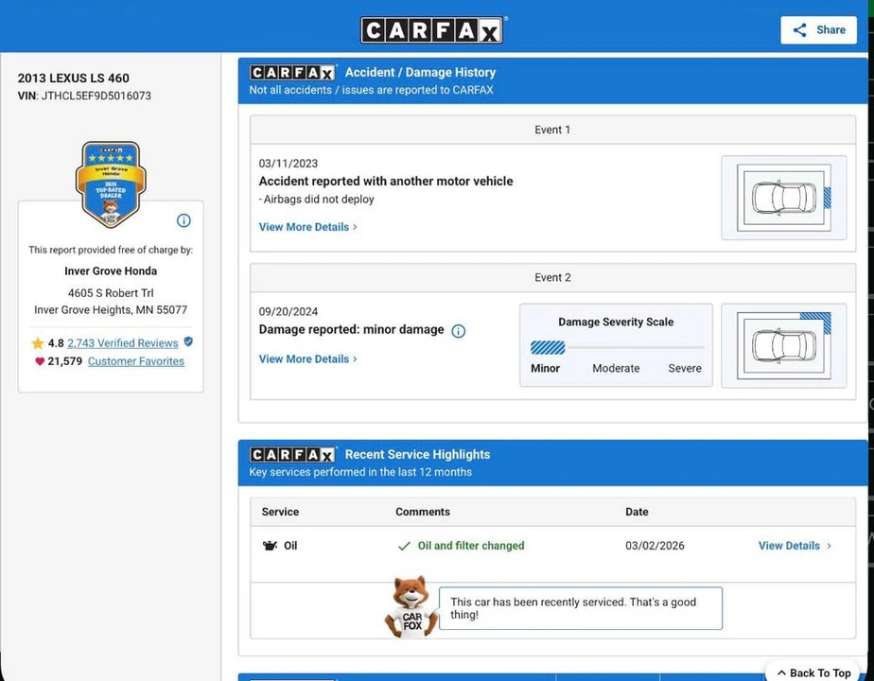This screenshot has height=681, width=874.
Task: Open View Details for the oil service
Action: (795, 546)
